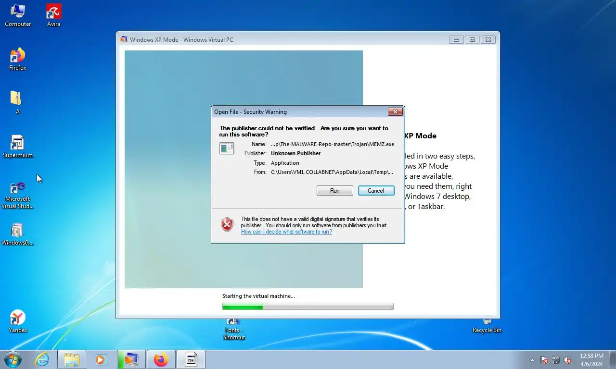Switch to Windows Virtual PC taskbar item

(x=131, y=359)
